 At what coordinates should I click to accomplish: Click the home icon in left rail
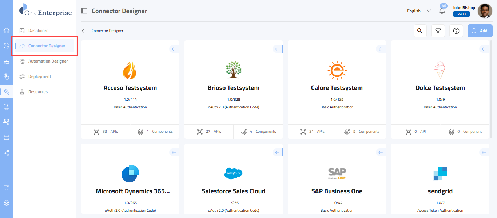click(x=7, y=31)
